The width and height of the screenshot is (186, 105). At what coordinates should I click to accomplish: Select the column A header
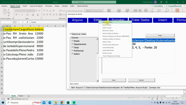pos(7,26)
